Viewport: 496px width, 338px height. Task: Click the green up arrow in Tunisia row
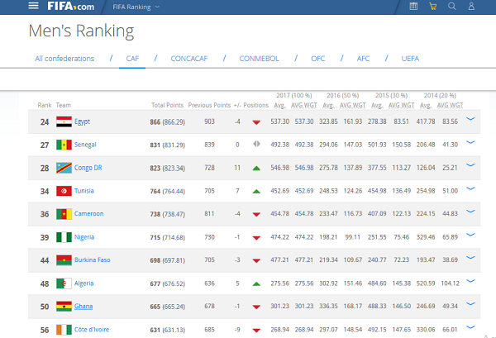point(256,191)
